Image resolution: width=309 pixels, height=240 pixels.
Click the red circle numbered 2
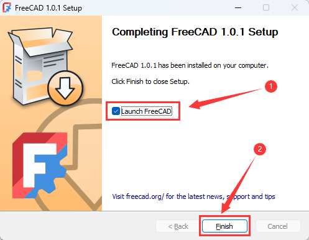click(x=260, y=149)
